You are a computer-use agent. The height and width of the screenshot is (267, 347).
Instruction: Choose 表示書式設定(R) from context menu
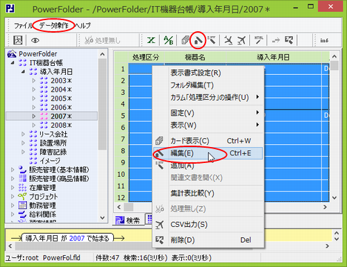click(208, 73)
